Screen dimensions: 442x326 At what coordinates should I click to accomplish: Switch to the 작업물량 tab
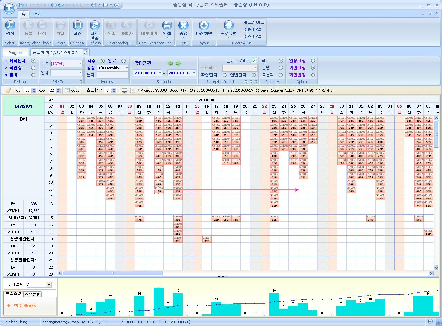click(33, 294)
